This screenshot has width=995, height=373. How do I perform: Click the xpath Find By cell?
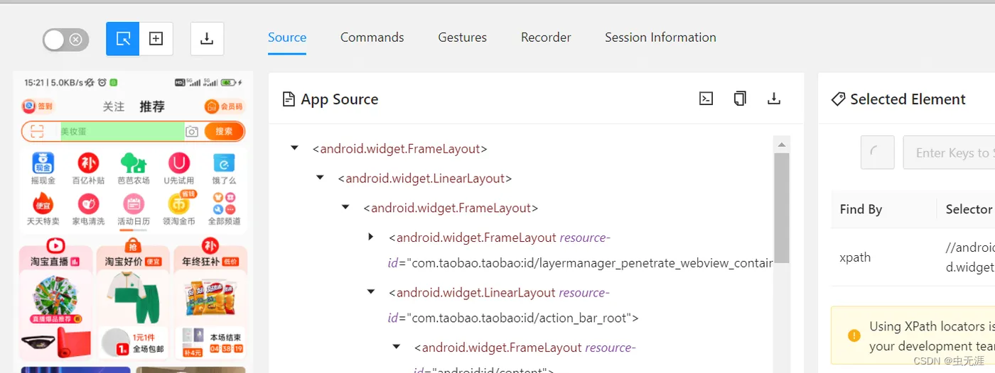(855, 257)
